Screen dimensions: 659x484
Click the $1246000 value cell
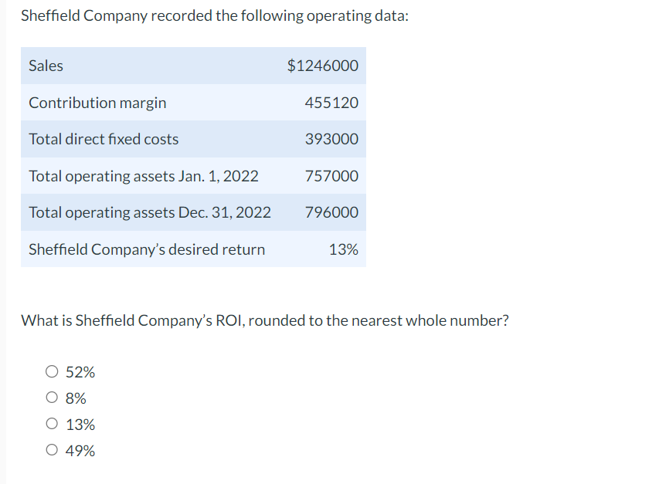point(322,66)
